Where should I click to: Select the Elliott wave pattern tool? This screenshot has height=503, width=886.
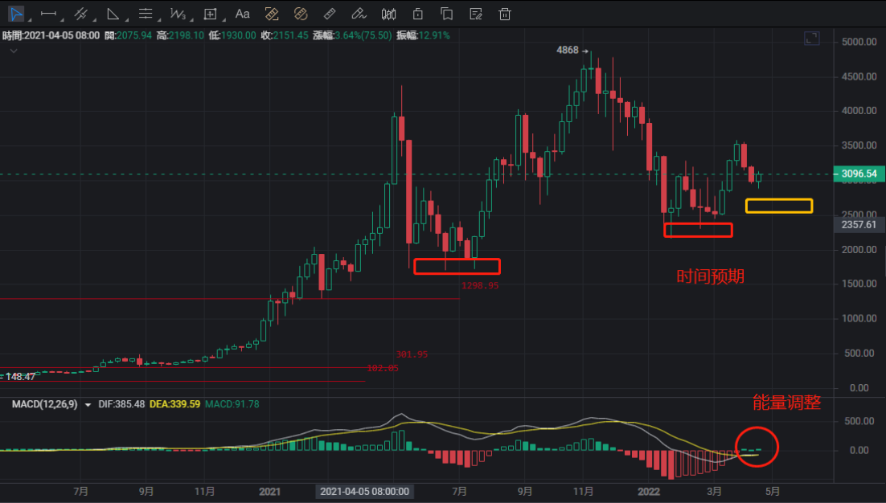point(178,14)
